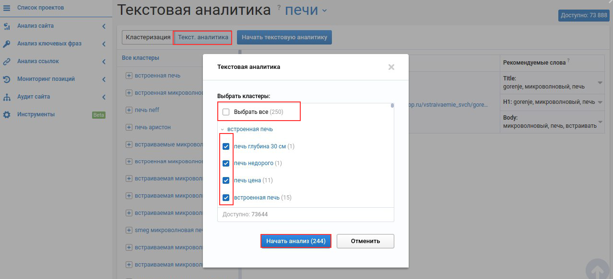Click the gear icon for Инструменты
Screen dimensions: 613x279
tap(7, 114)
